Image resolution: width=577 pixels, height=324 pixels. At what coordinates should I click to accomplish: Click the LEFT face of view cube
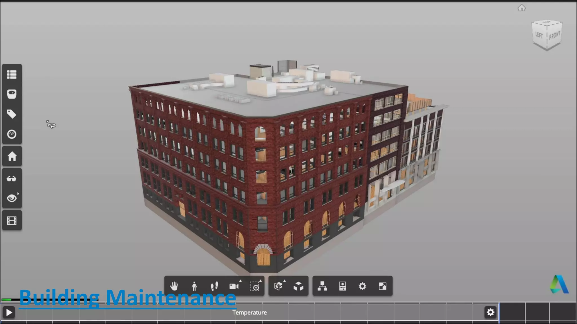point(539,35)
